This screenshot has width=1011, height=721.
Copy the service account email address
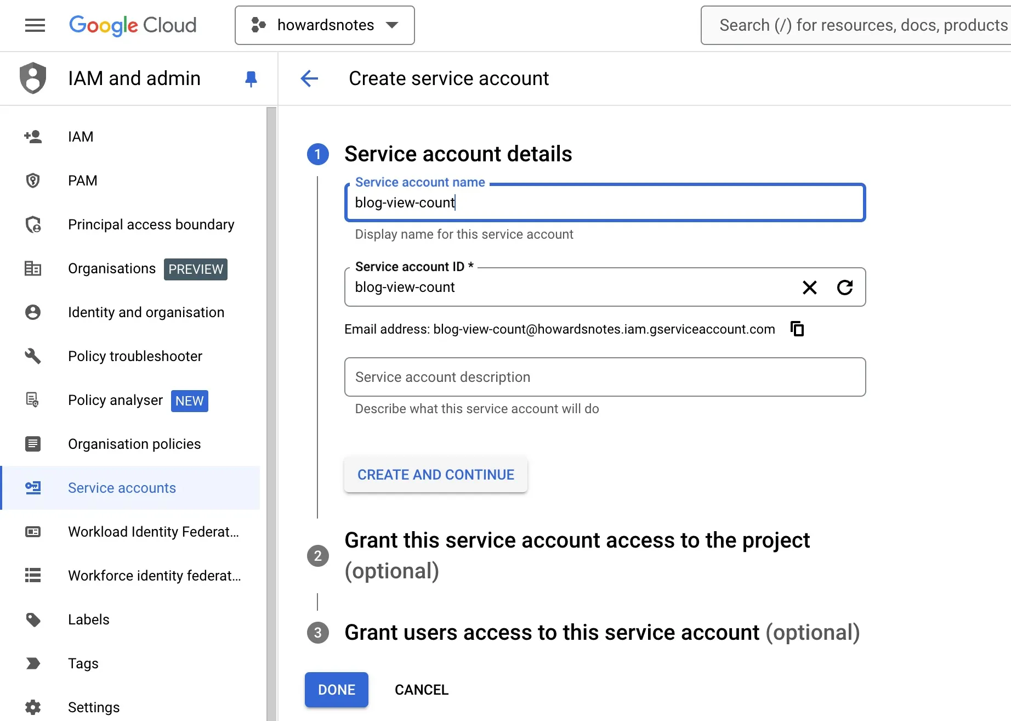pos(796,329)
